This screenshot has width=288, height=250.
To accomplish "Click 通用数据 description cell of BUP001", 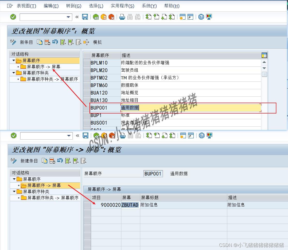I will 191,108.
